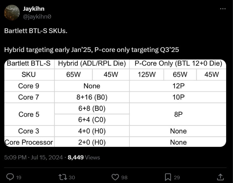Click the share upload icon
Screen dimensions: 233x183
[220, 177]
